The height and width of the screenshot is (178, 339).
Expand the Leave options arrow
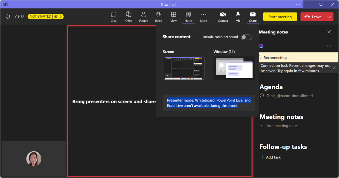329,17
